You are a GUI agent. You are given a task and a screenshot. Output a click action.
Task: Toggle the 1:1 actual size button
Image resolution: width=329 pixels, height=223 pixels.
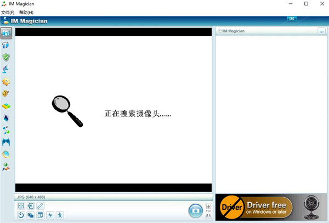(208, 215)
